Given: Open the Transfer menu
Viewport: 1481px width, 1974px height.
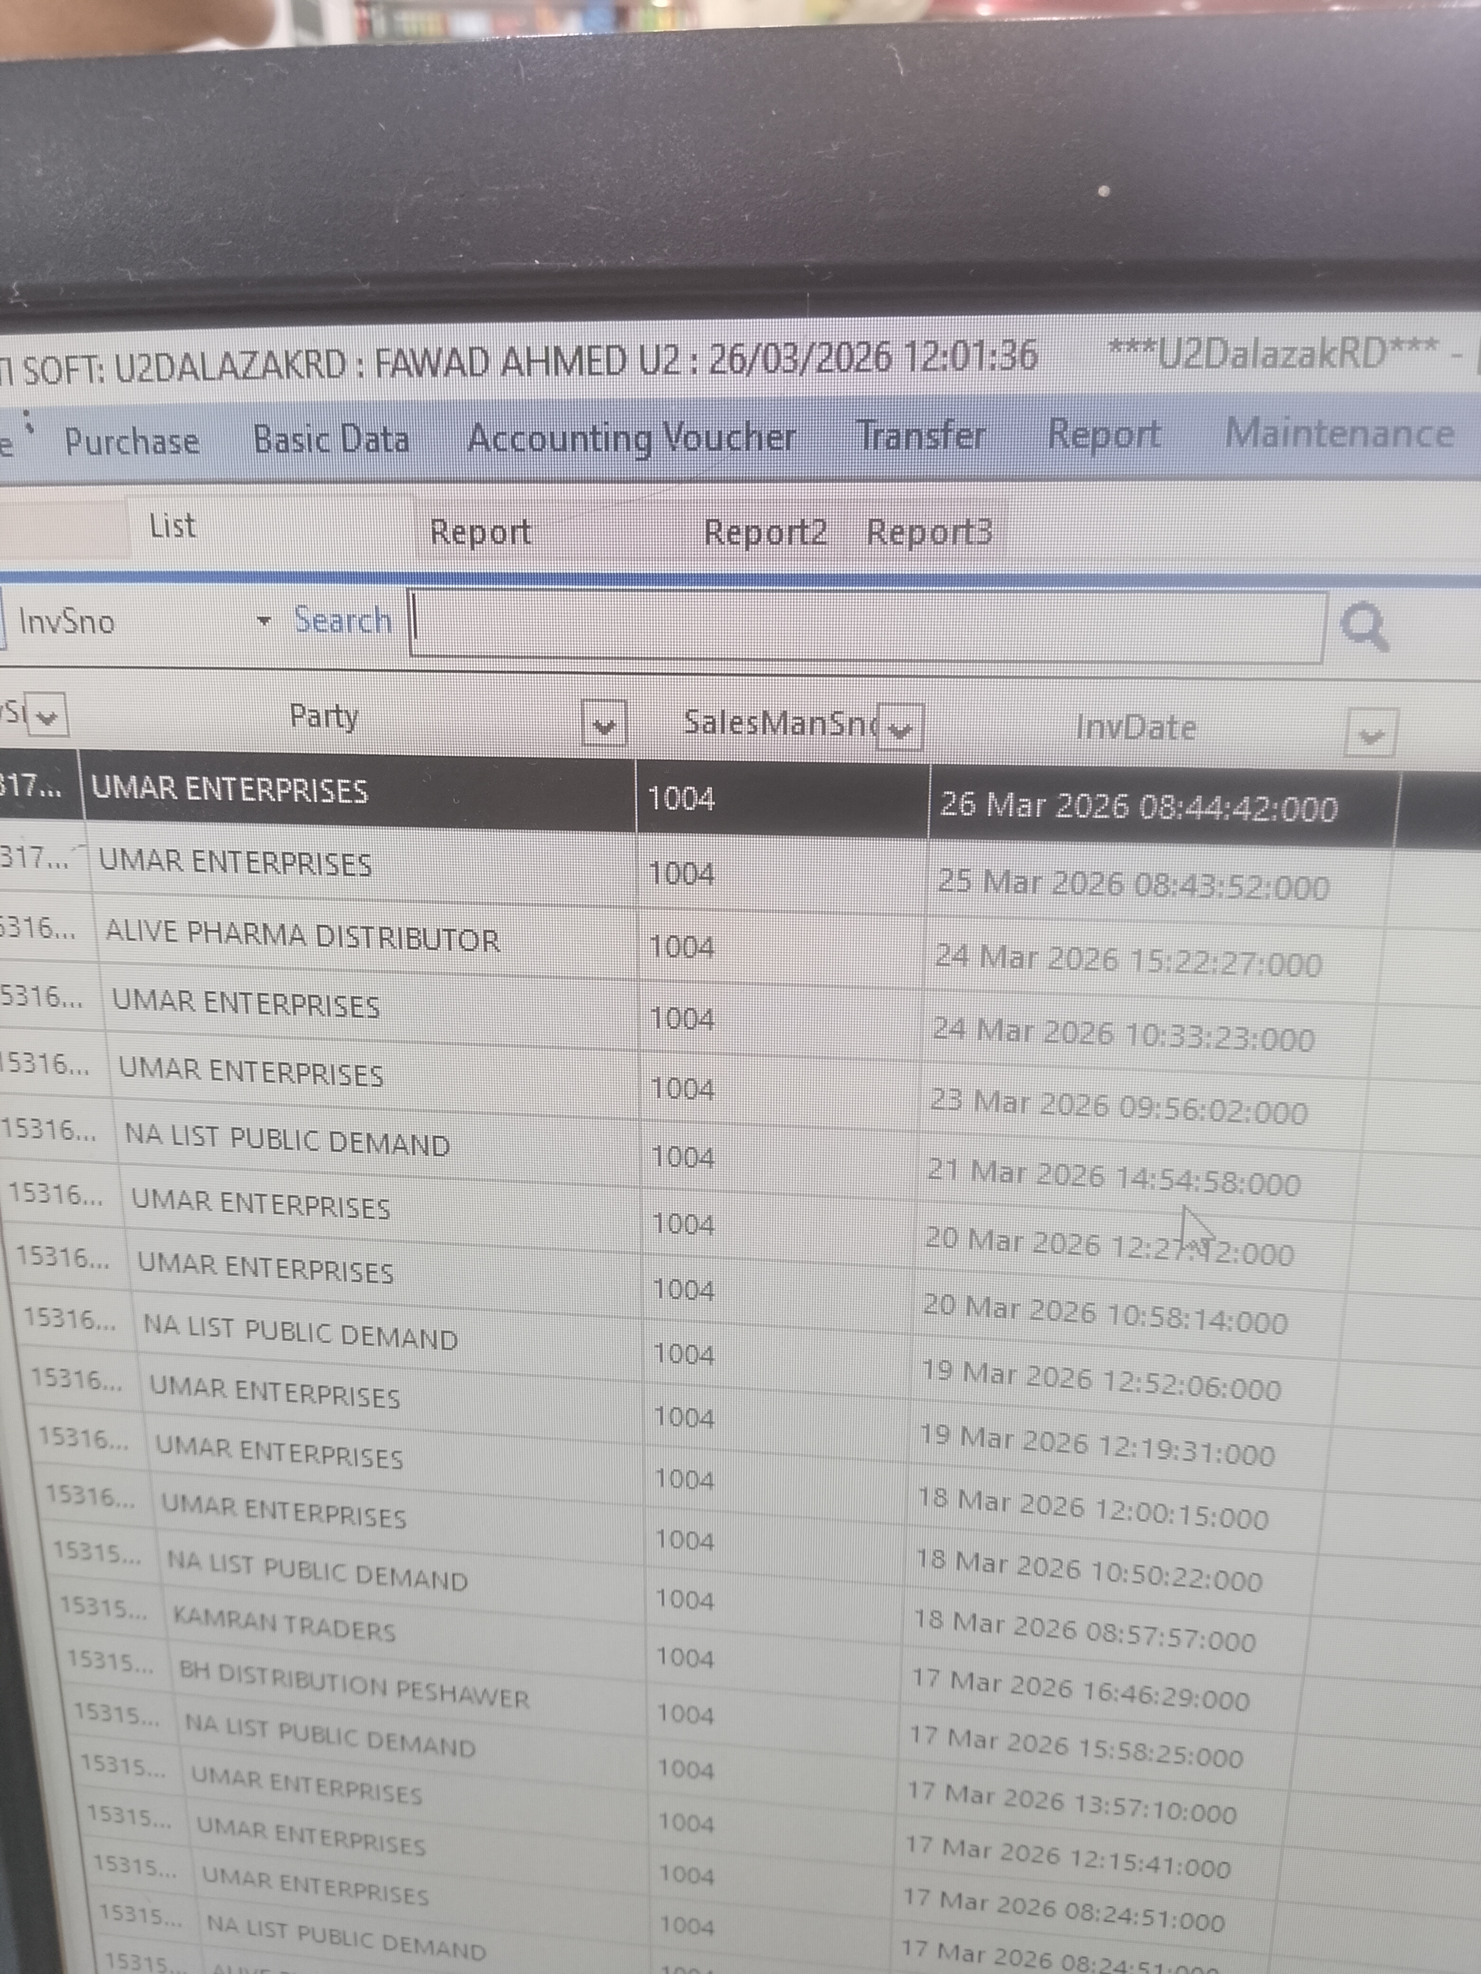Looking at the screenshot, I should (x=921, y=436).
